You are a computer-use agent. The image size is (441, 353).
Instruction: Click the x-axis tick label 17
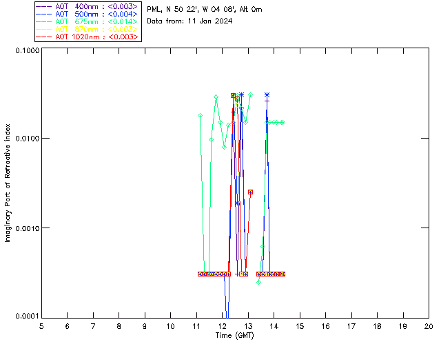click(351, 326)
